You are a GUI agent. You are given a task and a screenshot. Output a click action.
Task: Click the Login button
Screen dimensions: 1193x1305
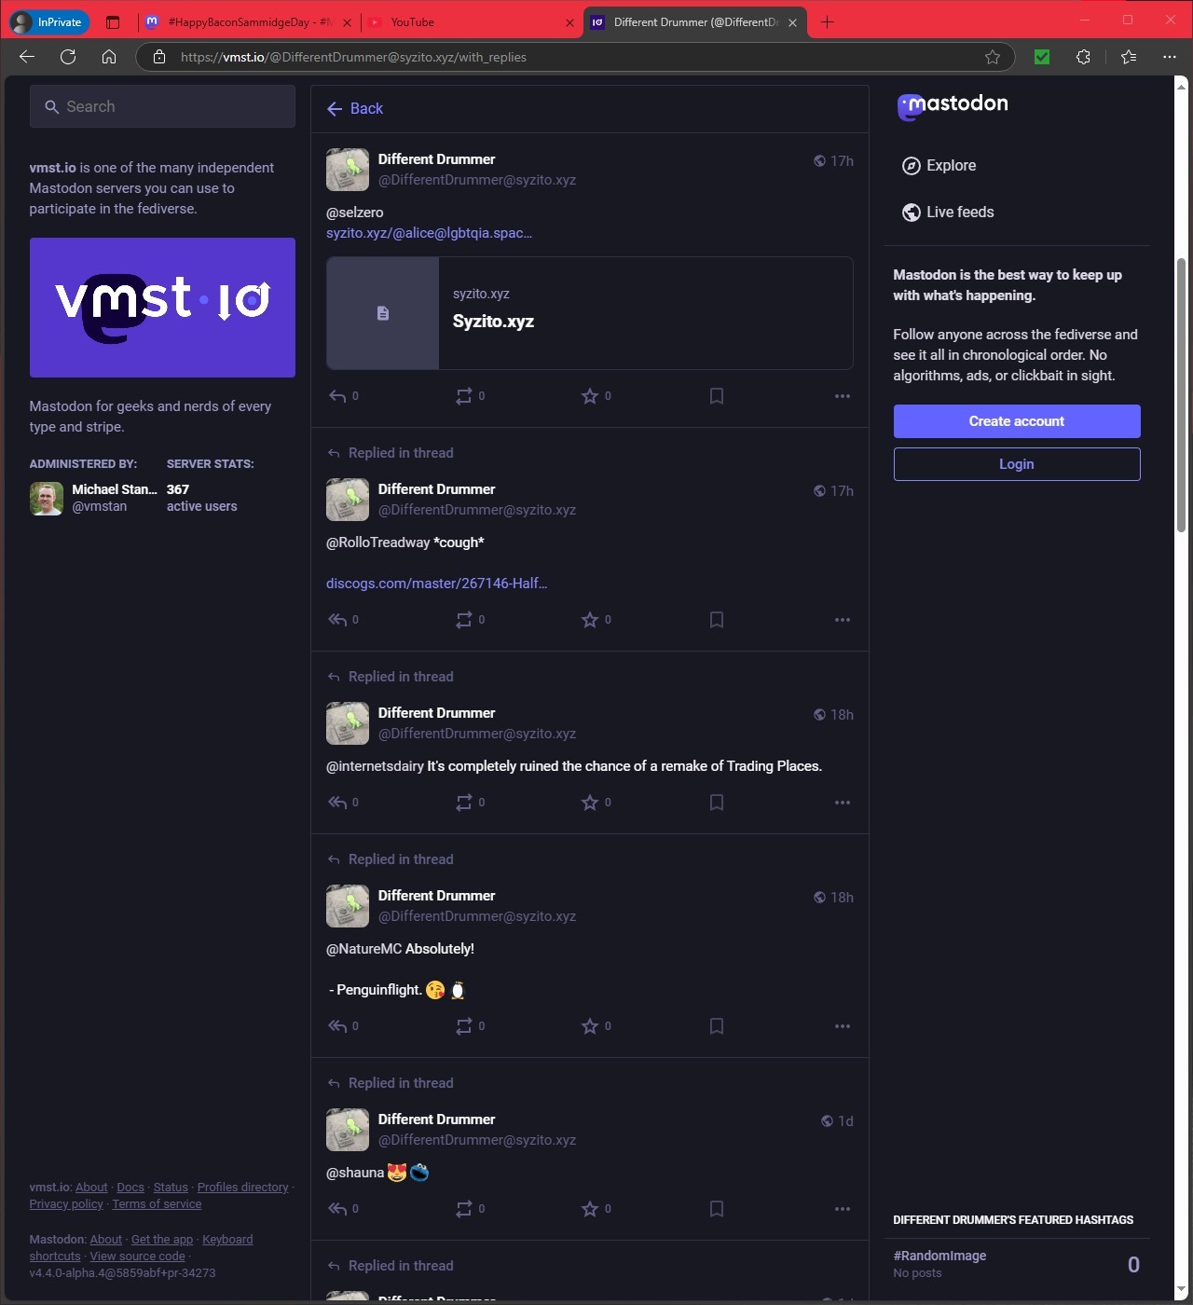pos(1016,464)
